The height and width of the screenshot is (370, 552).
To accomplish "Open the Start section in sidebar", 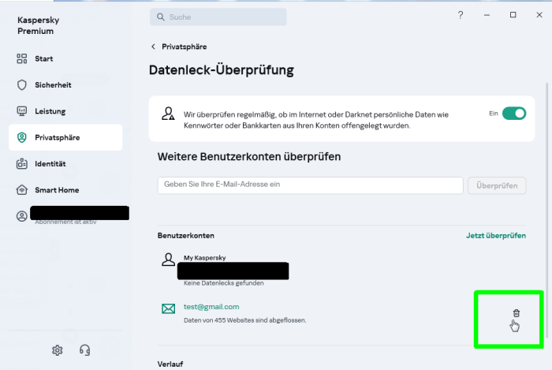I will (65, 59).
